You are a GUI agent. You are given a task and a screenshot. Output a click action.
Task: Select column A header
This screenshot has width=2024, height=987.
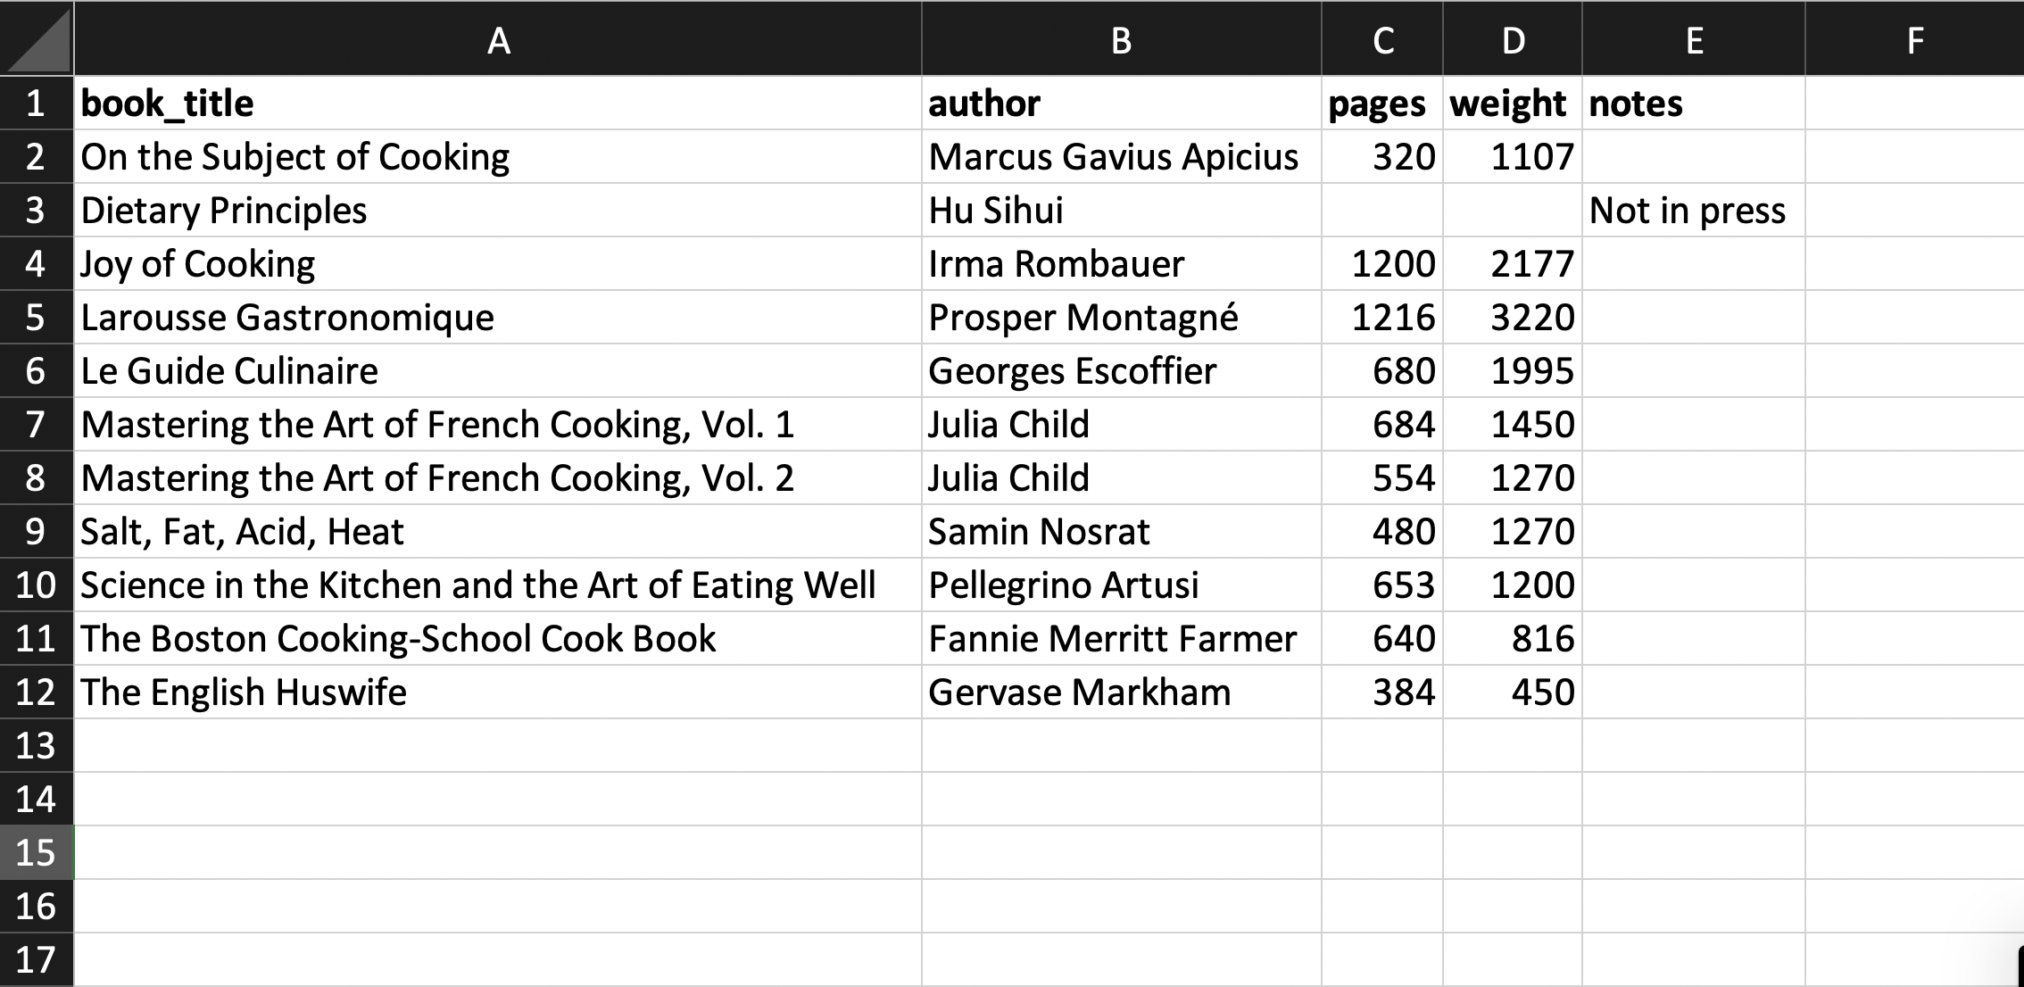click(498, 39)
